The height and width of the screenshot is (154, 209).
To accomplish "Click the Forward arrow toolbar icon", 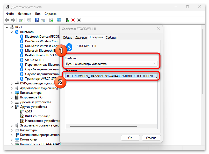I will (13, 20).
